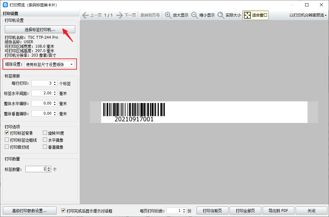Click 可打印区域宽度 108.0 毫米 text
329x217 pixels.
(29, 46)
